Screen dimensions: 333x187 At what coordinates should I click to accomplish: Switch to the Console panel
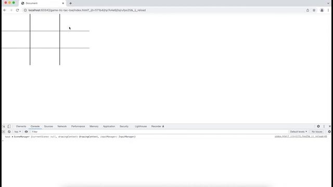click(35, 126)
